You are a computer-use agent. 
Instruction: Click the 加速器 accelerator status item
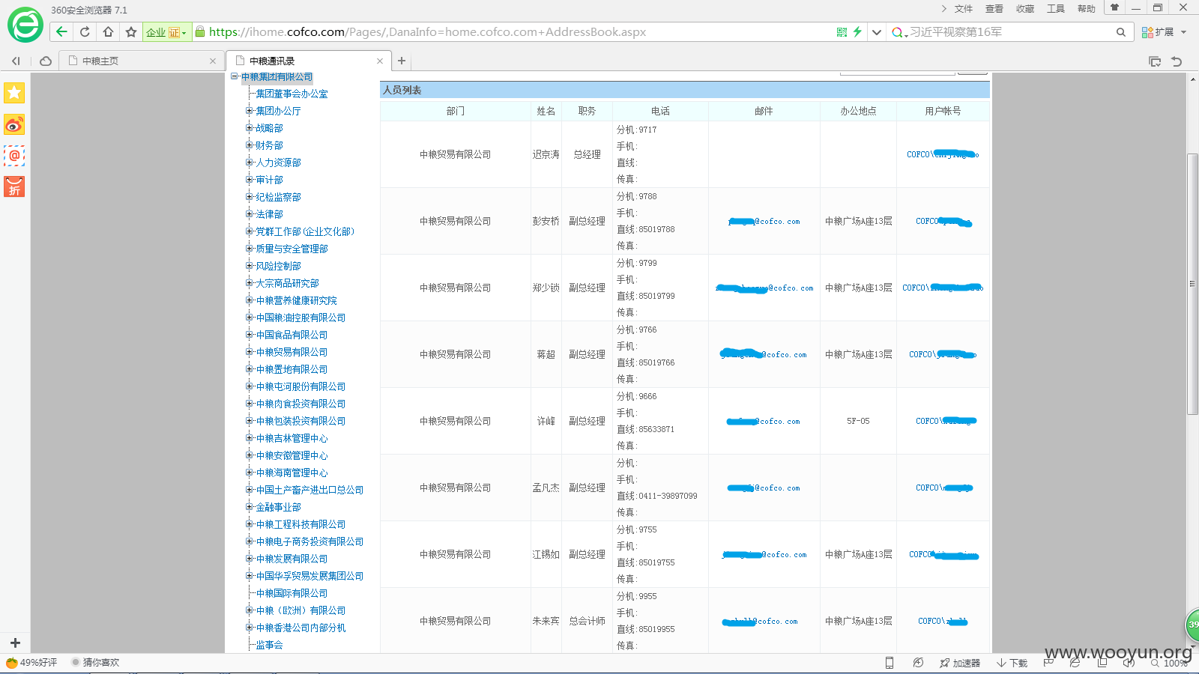coord(960,663)
